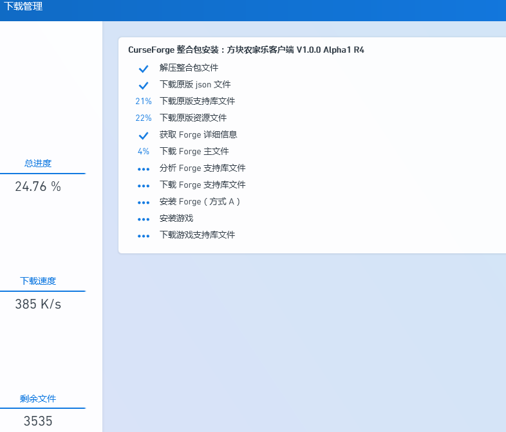Click the CurseForge 整合包安装 task title

coord(246,50)
